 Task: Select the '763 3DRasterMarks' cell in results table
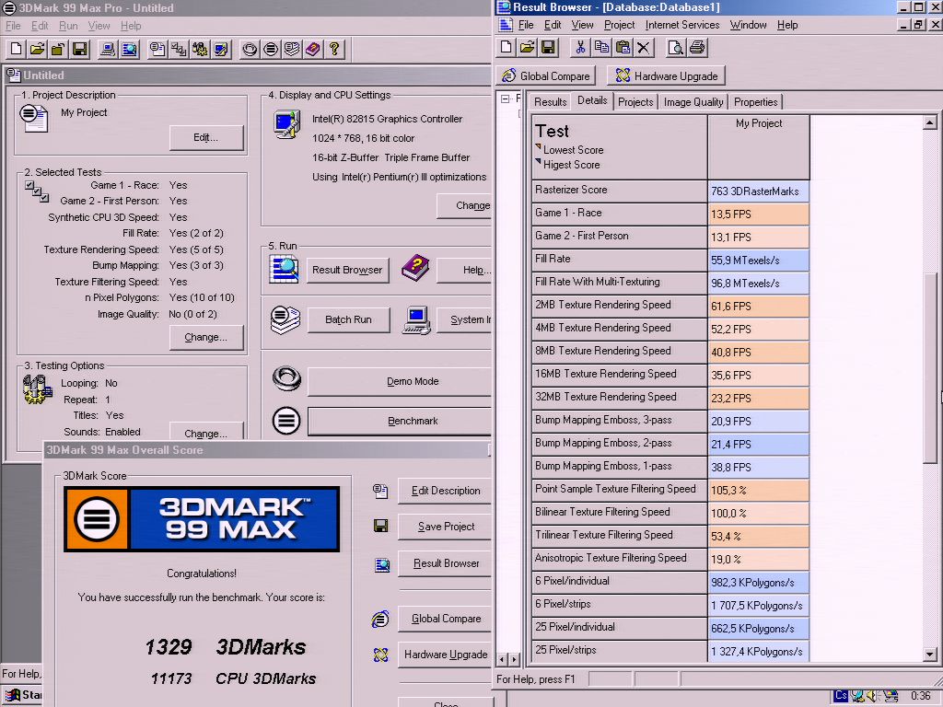click(x=759, y=191)
